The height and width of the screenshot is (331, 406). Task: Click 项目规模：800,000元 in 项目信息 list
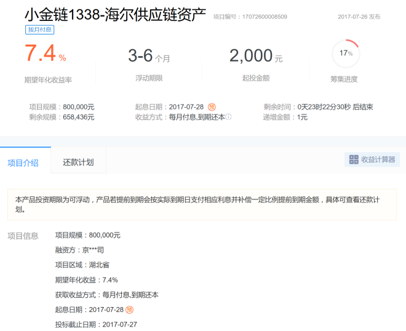click(x=88, y=235)
